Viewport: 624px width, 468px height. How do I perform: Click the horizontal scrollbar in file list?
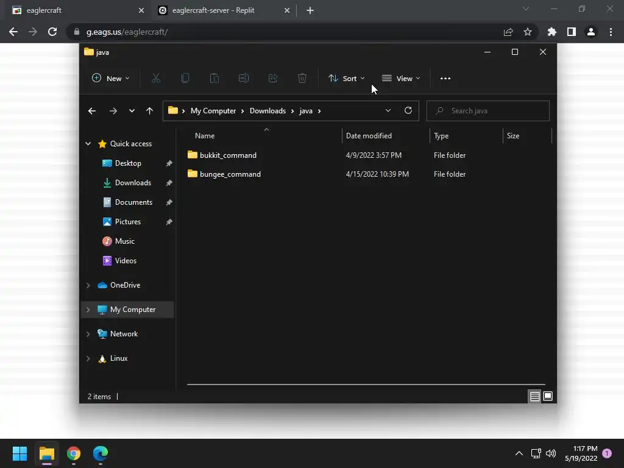tap(366, 385)
